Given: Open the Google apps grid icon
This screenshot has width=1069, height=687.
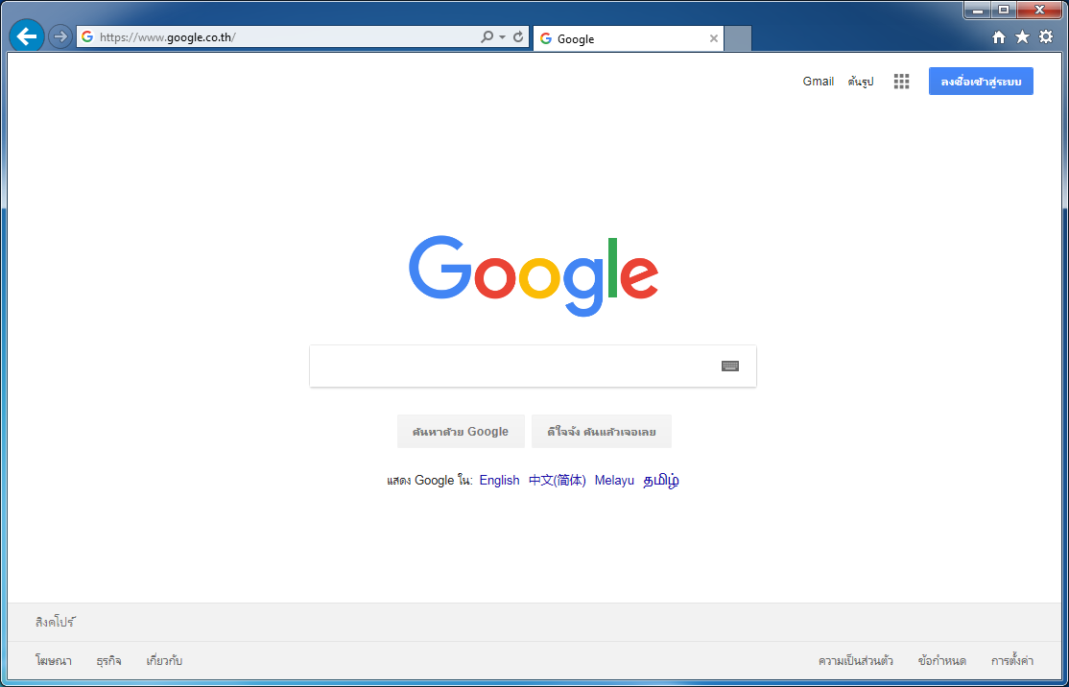Looking at the screenshot, I should point(901,82).
